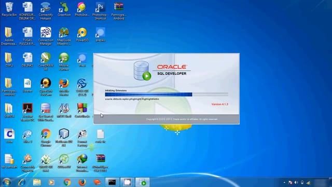Open the Photoshop Shortcut icon
The image size is (332, 187).
100,11
